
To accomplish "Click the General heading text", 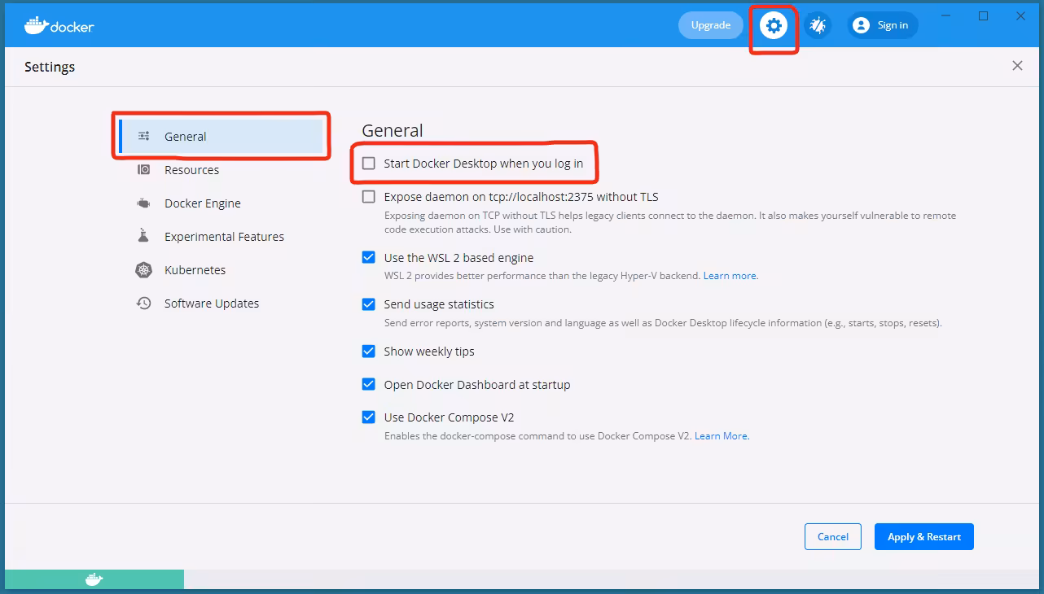I will click(x=393, y=130).
